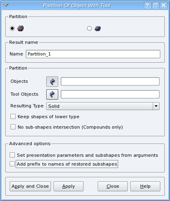This screenshot has height=201, width=170.
Task: Maximize the dialog with the square icon
Action: tap(156, 6)
